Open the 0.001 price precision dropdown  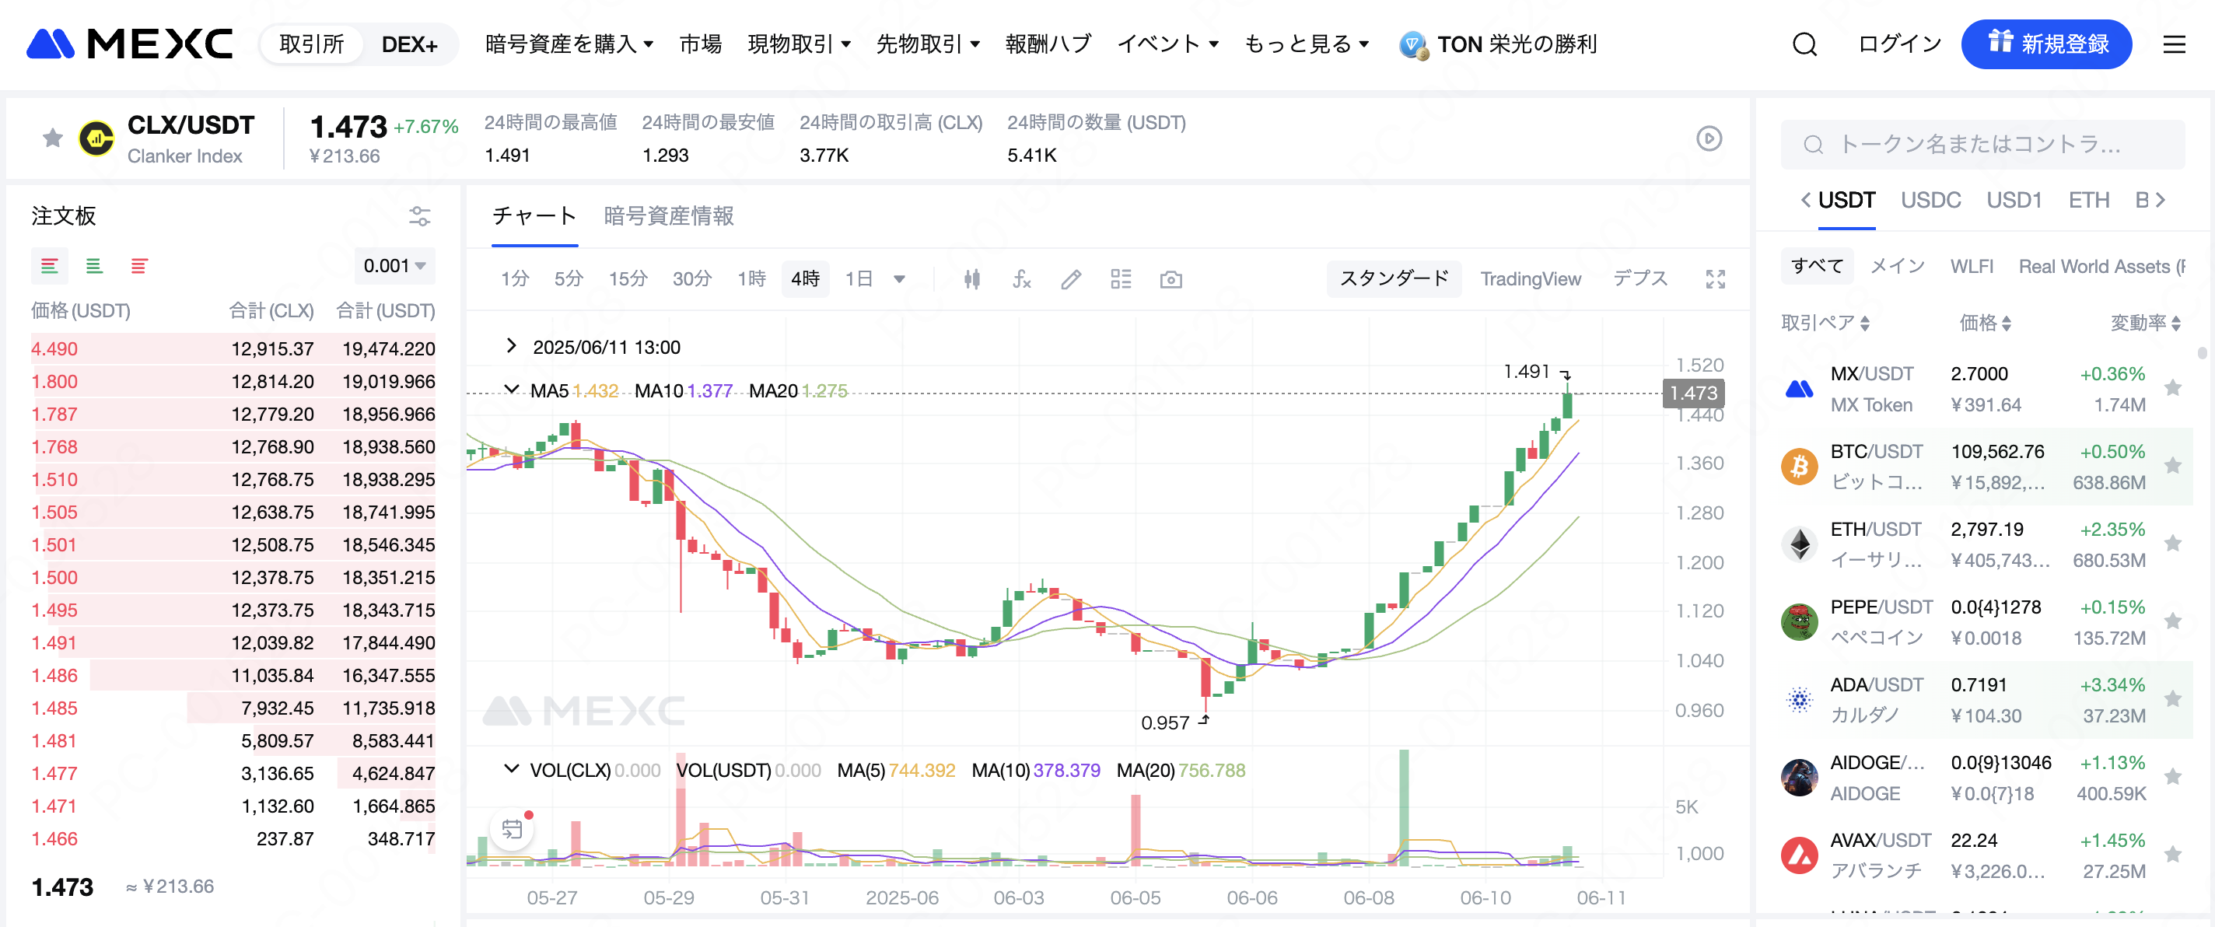tap(394, 266)
